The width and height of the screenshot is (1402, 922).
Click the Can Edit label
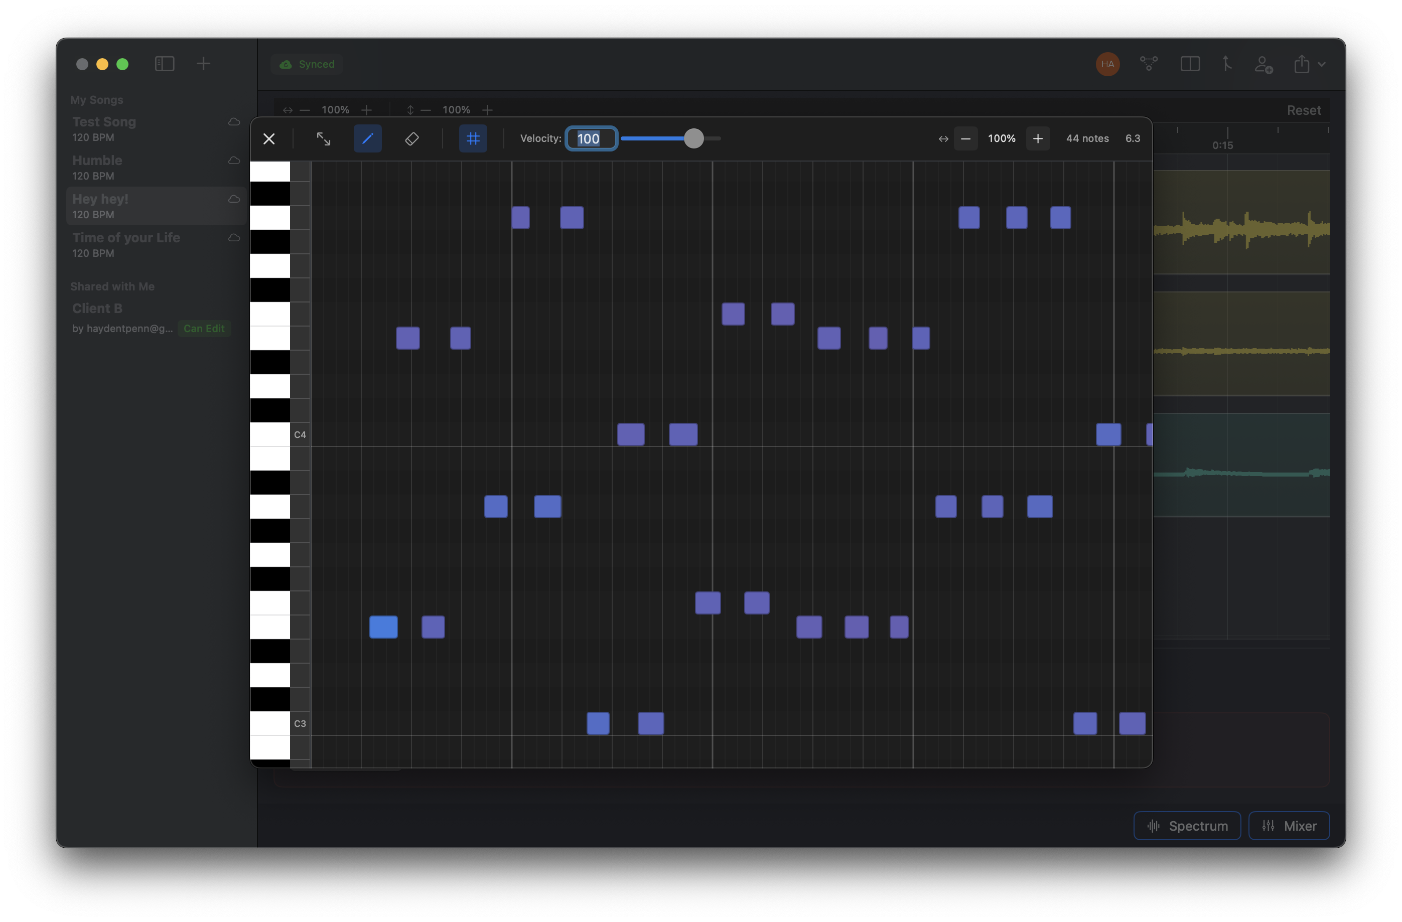pos(204,329)
